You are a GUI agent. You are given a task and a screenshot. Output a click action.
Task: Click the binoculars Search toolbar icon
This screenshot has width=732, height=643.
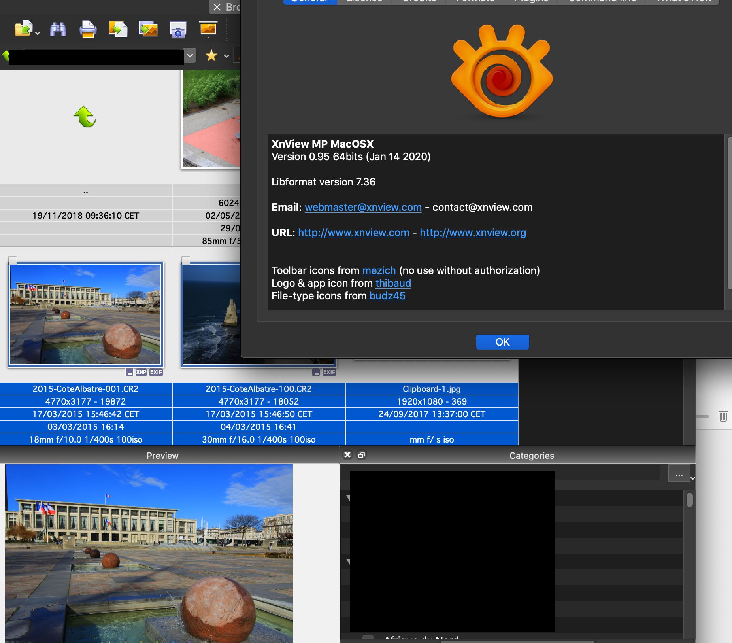point(58,29)
